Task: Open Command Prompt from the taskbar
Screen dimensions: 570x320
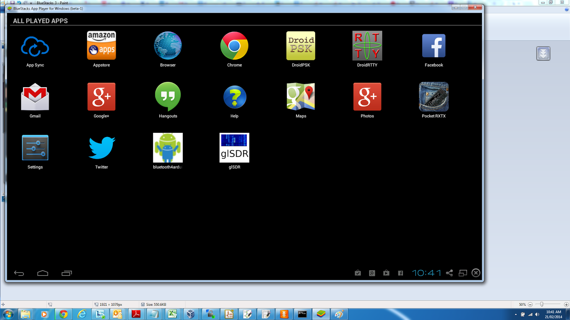Action: pos(302,314)
